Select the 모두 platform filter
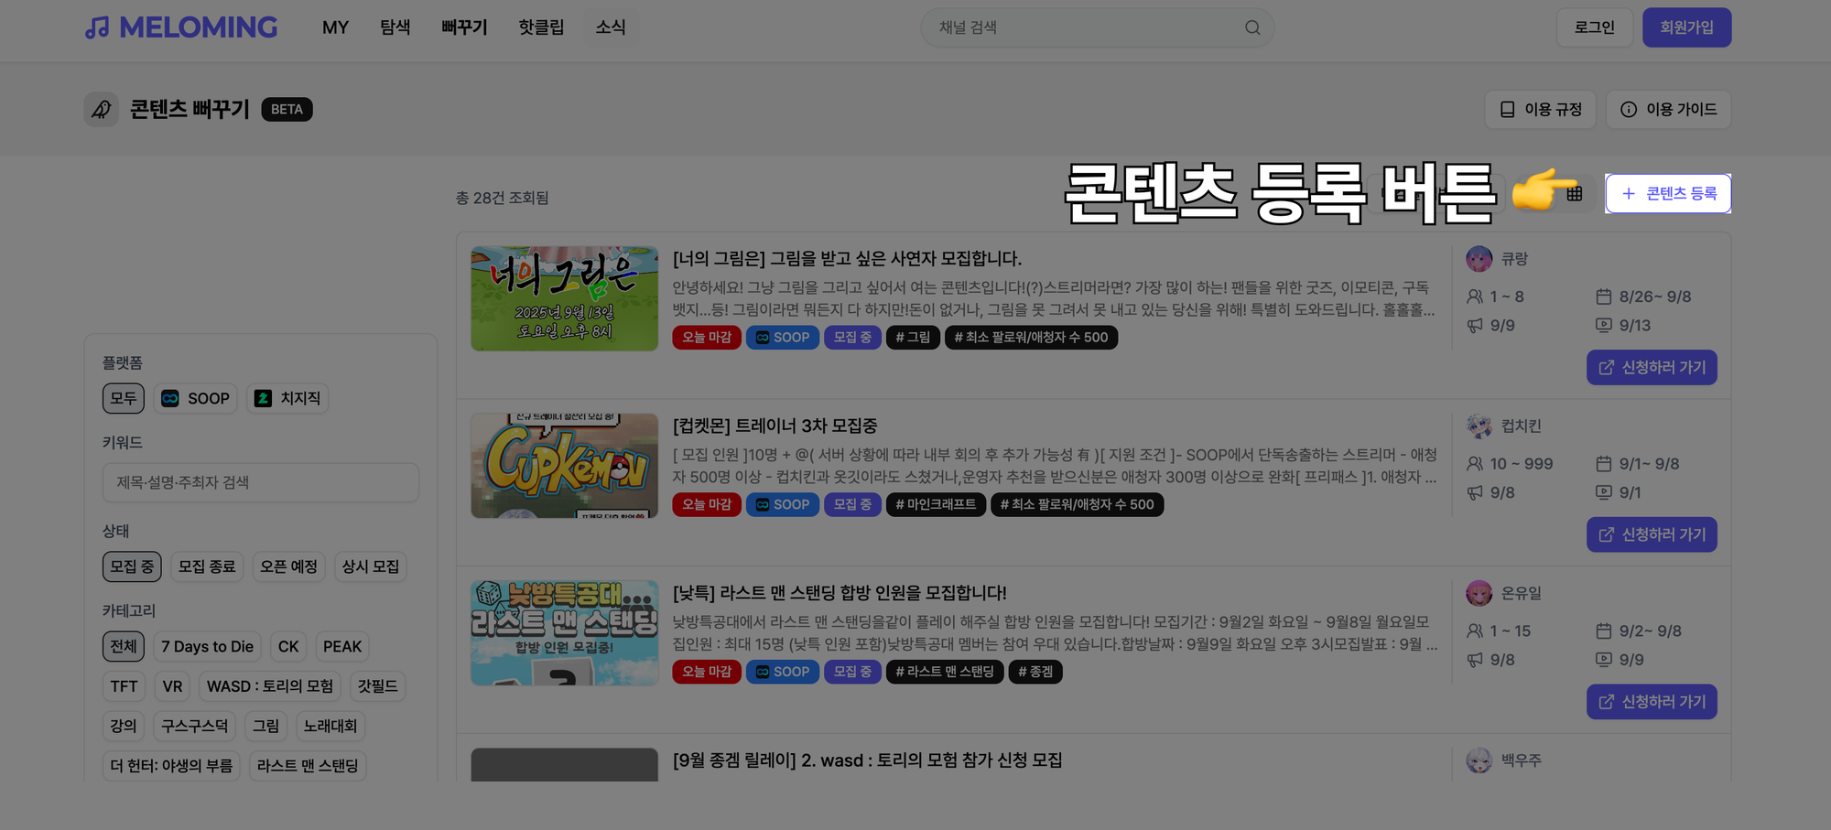This screenshot has width=1831, height=830. click(x=124, y=398)
